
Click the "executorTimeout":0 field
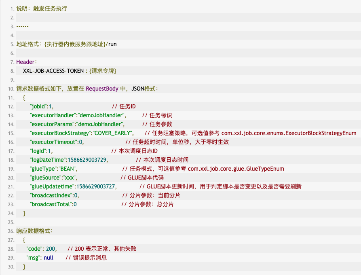(57, 142)
